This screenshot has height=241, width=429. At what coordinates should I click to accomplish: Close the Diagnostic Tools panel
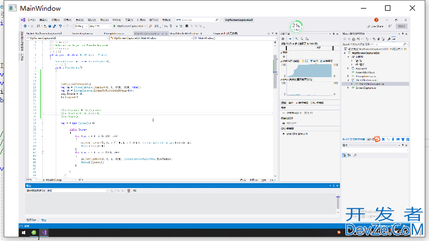(x=337, y=34)
